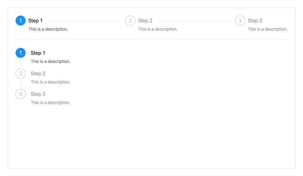Click the number 2 circle in the horizontal stepper
This screenshot has height=176, width=303.
(130, 21)
